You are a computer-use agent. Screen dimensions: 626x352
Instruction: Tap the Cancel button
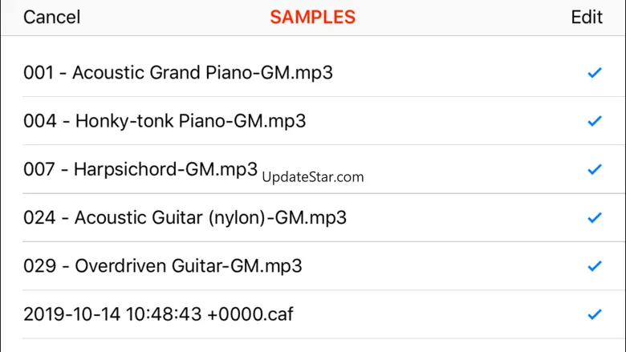51,17
